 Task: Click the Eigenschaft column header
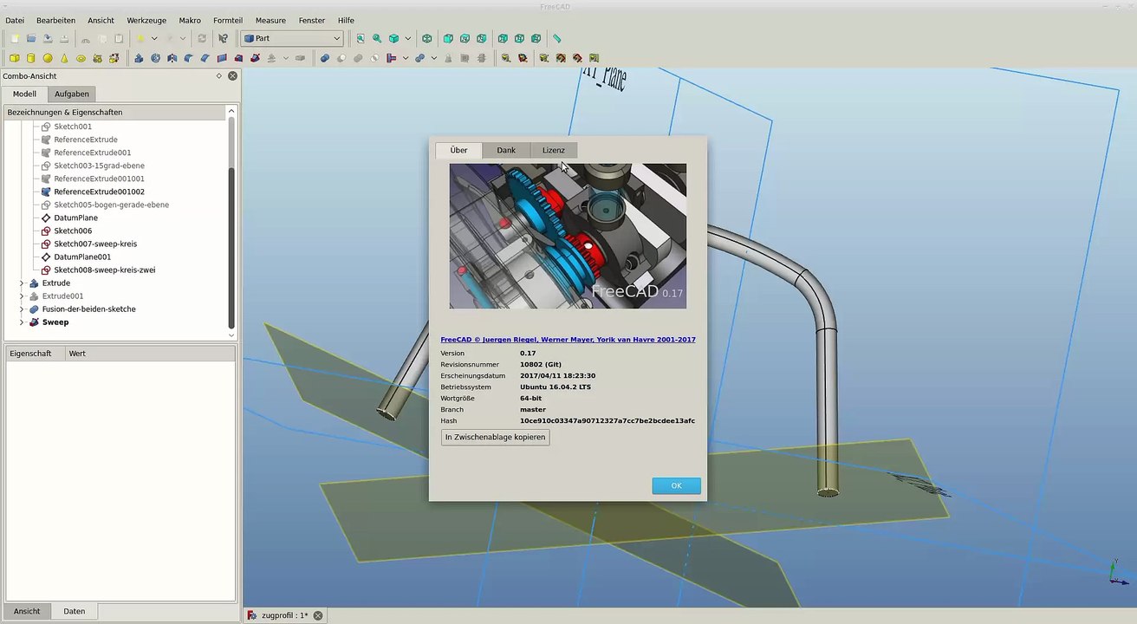(x=36, y=354)
